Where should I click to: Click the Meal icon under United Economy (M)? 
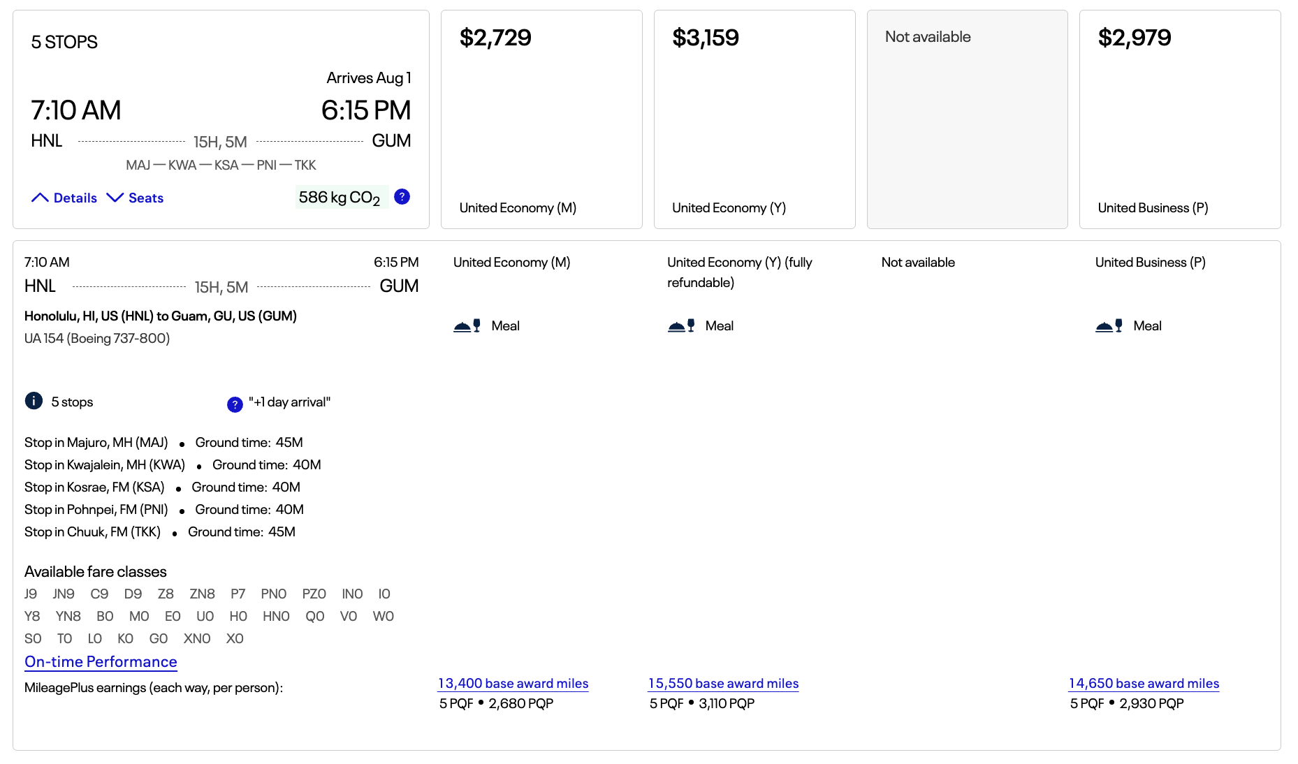tap(467, 325)
